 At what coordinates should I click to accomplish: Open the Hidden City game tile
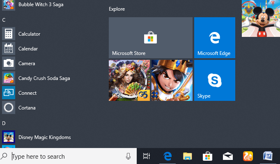[x=129, y=80]
